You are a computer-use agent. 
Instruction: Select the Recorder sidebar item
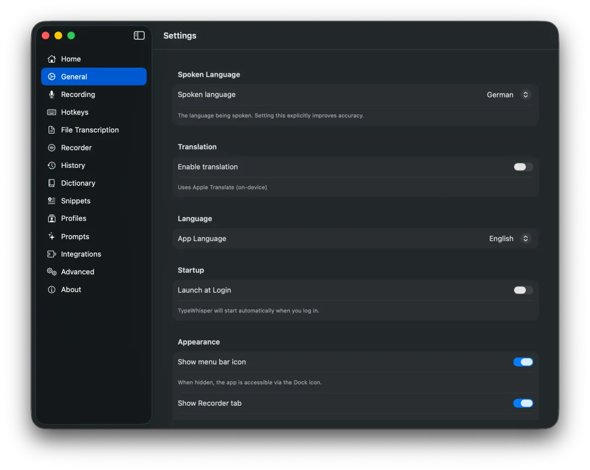pyautogui.click(x=76, y=148)
